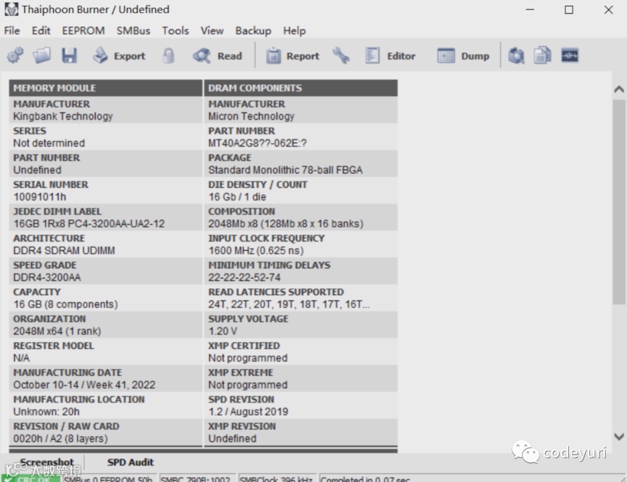Screen dimensions: 627x482
Task: Click serial number 10091011h
Action: [39, 197]
